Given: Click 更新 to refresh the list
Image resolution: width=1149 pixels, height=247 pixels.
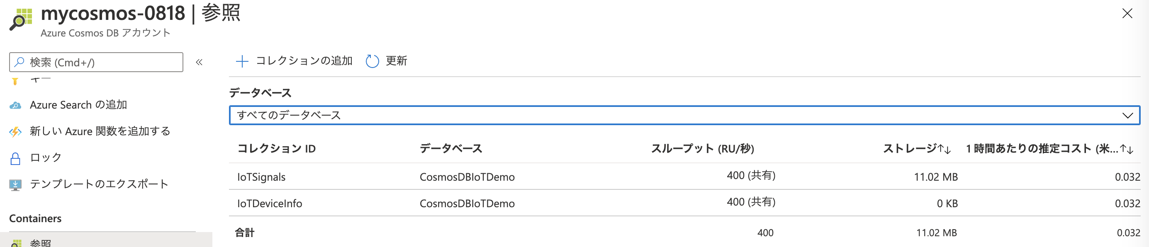Looking at the screenshot, I should pyautogui.click(x=396, y=61).
